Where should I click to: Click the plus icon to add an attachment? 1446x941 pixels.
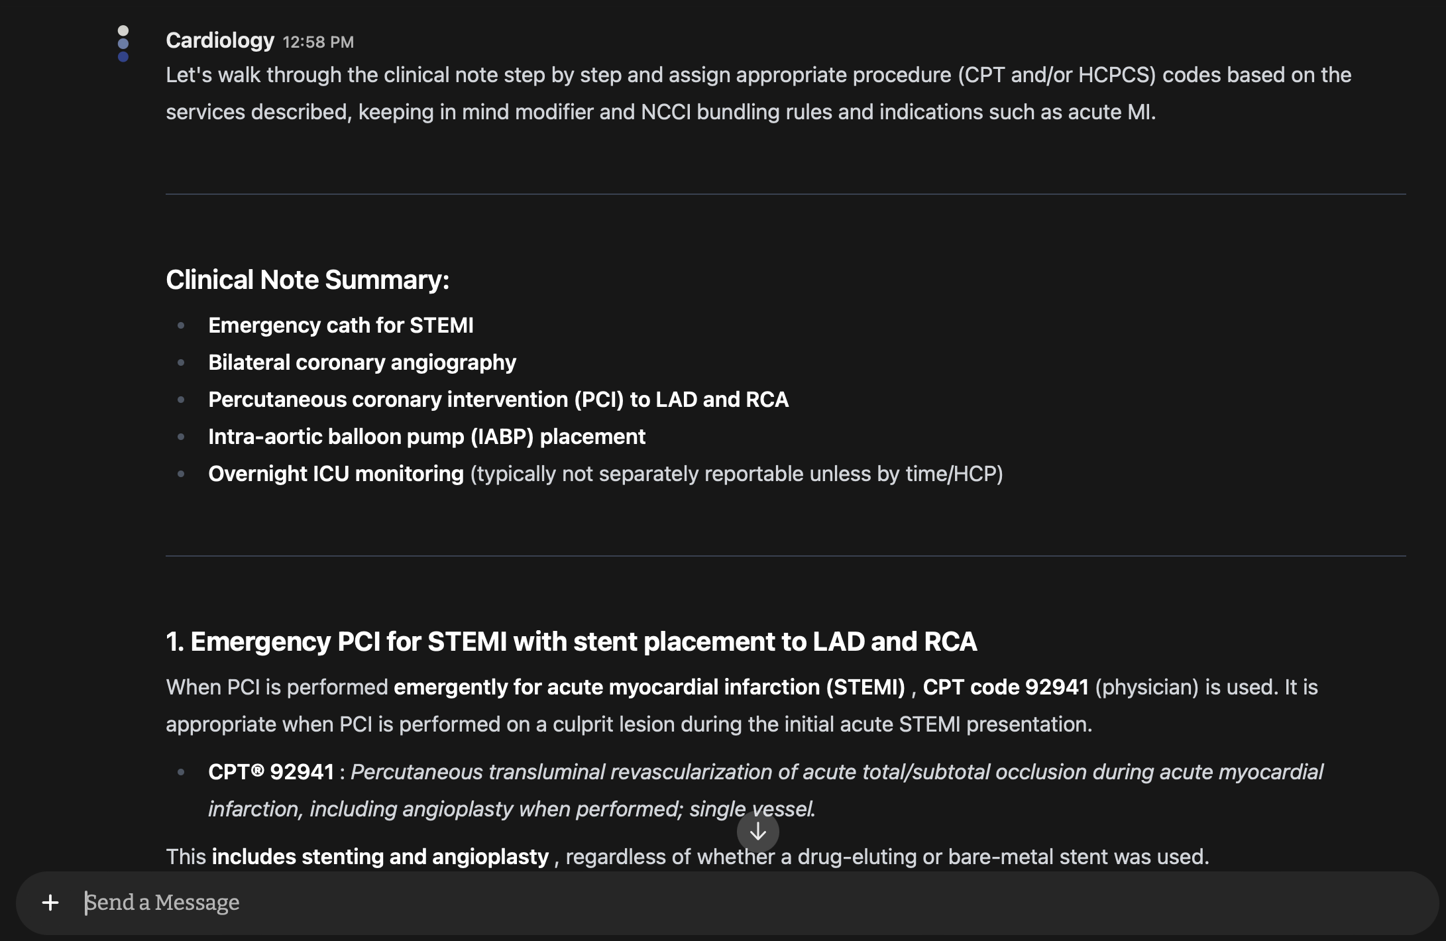coord(50,903)
